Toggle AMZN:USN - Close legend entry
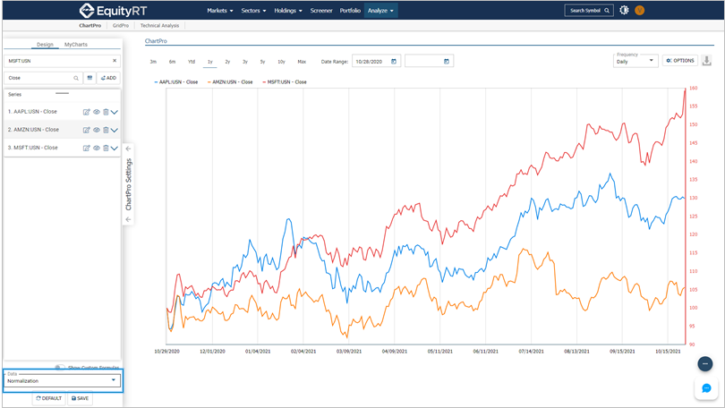 (230, 81)
